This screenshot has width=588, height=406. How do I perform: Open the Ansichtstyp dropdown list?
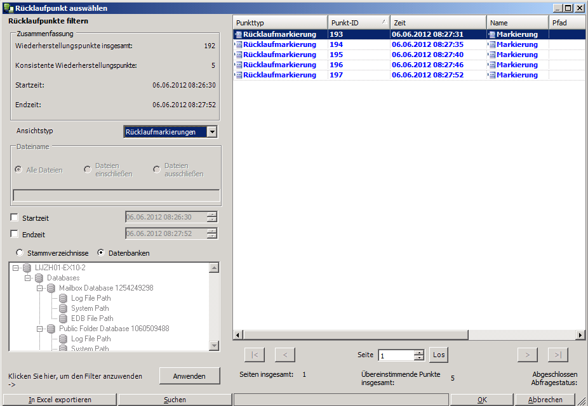pyautogui.click(x=212, y=132)
